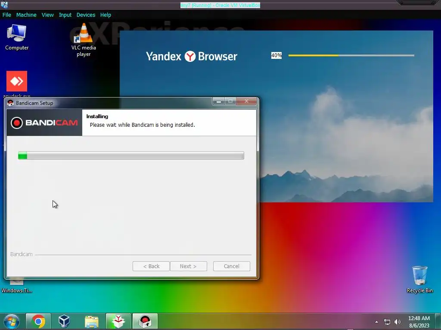Open the View menu
The image size is (441, 330).
[x=47, y=15]
